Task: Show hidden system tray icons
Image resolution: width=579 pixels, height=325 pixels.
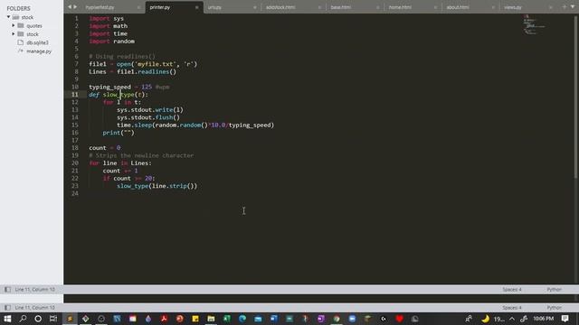Action: click(512, 319)
